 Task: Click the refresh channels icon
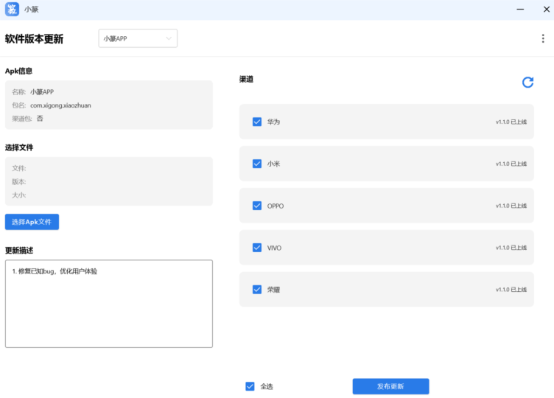click(527, 83)
